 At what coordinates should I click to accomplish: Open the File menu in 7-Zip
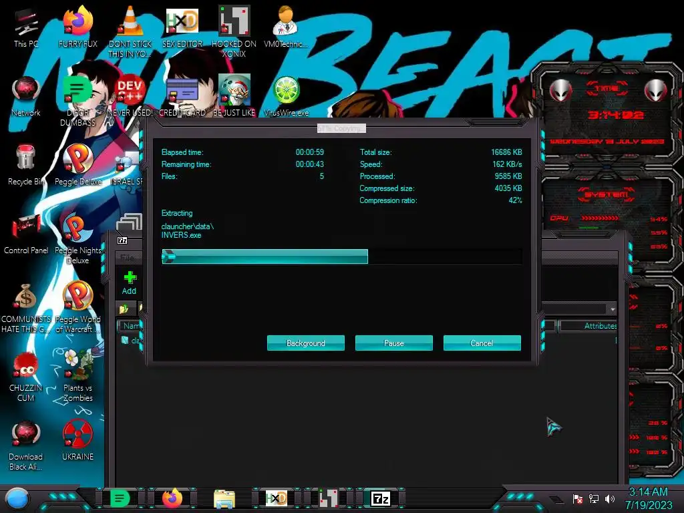(127, 258)
